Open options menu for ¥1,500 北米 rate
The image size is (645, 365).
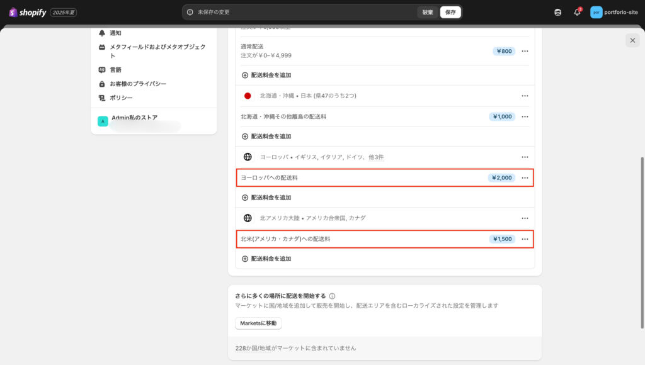pyautogui.click(x=525, y=239)
